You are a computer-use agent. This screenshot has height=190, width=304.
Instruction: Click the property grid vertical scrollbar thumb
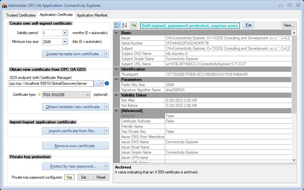click(x=294, y=74)
